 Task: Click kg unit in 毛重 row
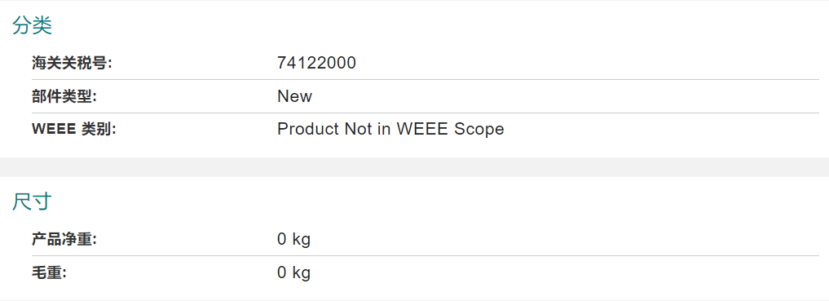click(302, 273)
